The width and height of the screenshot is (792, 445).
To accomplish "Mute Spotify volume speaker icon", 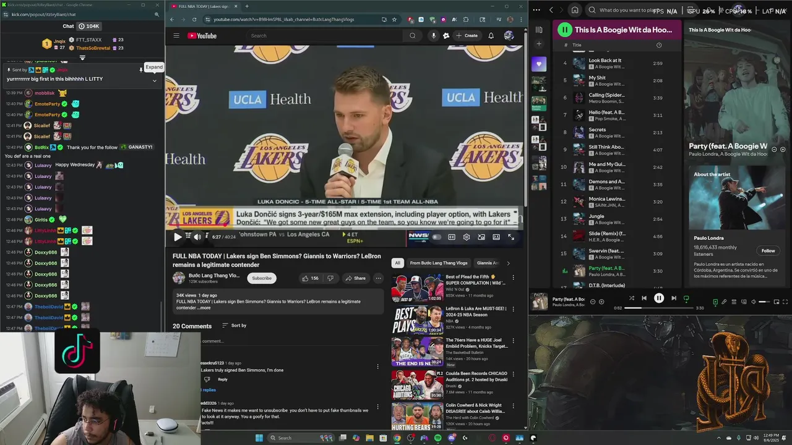I will [x=754, y=302].
